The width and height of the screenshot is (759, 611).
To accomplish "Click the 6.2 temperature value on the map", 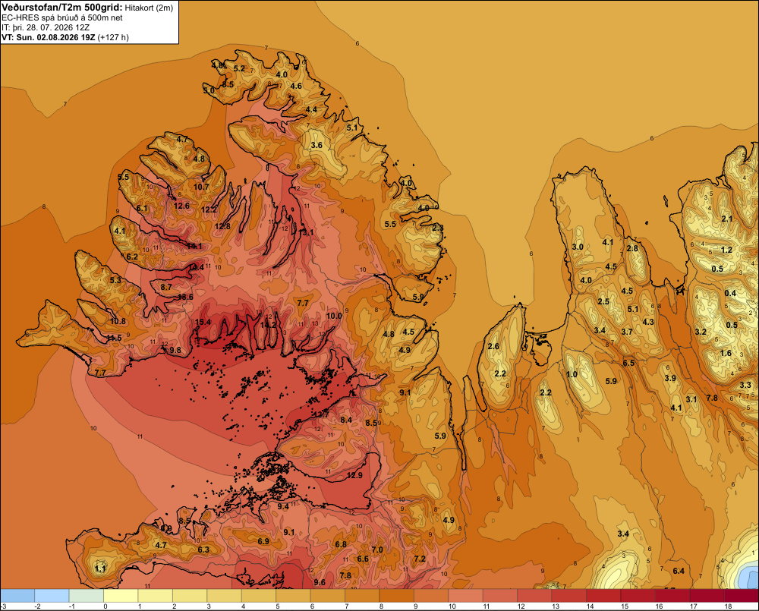I will 132,257.
